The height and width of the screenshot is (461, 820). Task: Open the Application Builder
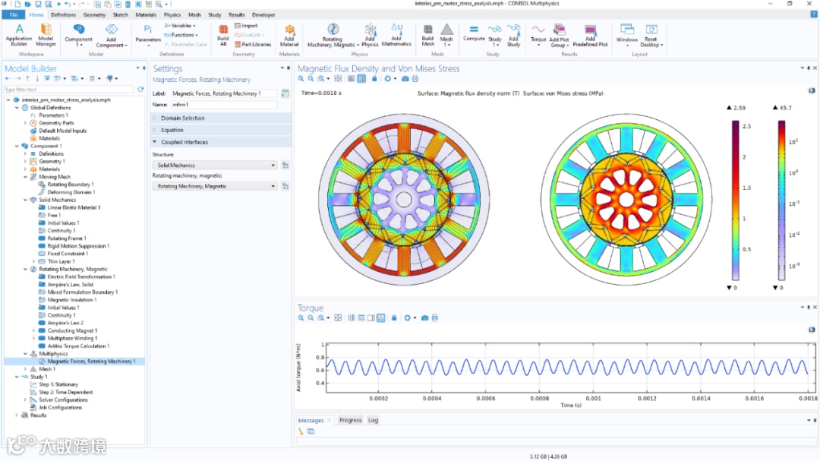(x=19, y=35)
